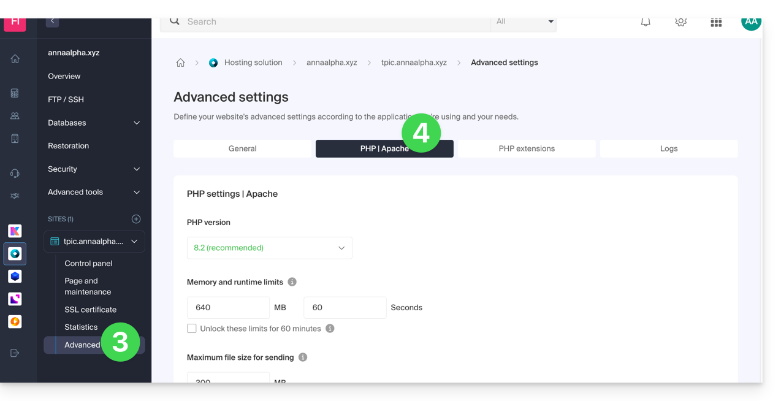
Task: Click the add site plus icon
Action: 136,219
